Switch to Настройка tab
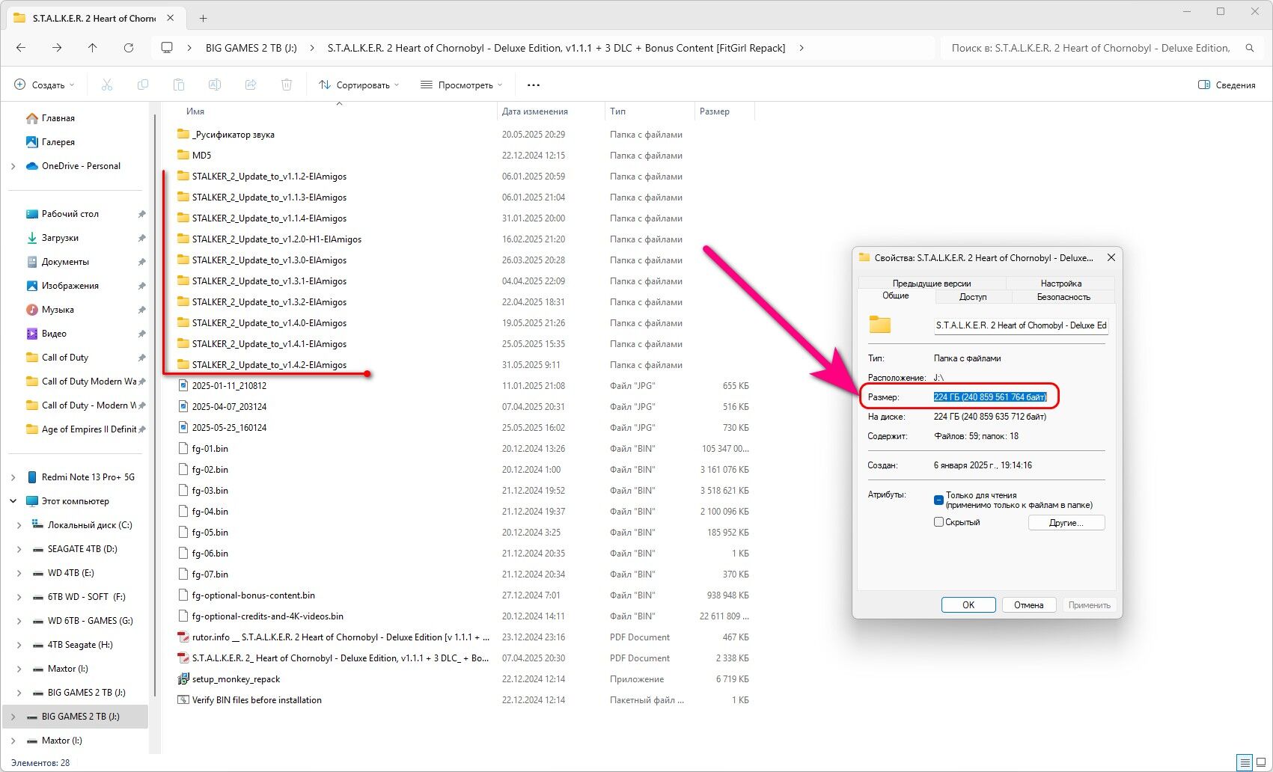 pos(1060,284)
